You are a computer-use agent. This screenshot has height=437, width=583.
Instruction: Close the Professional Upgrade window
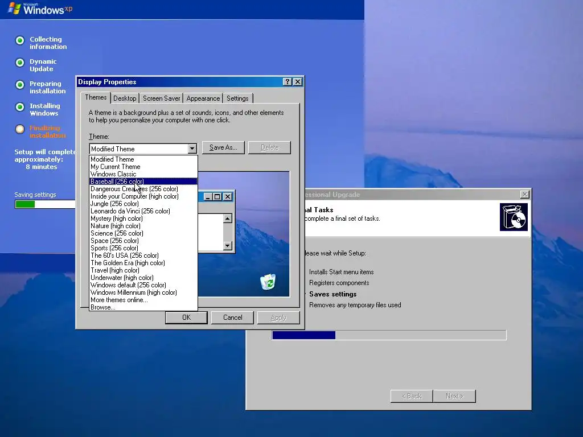524,195
